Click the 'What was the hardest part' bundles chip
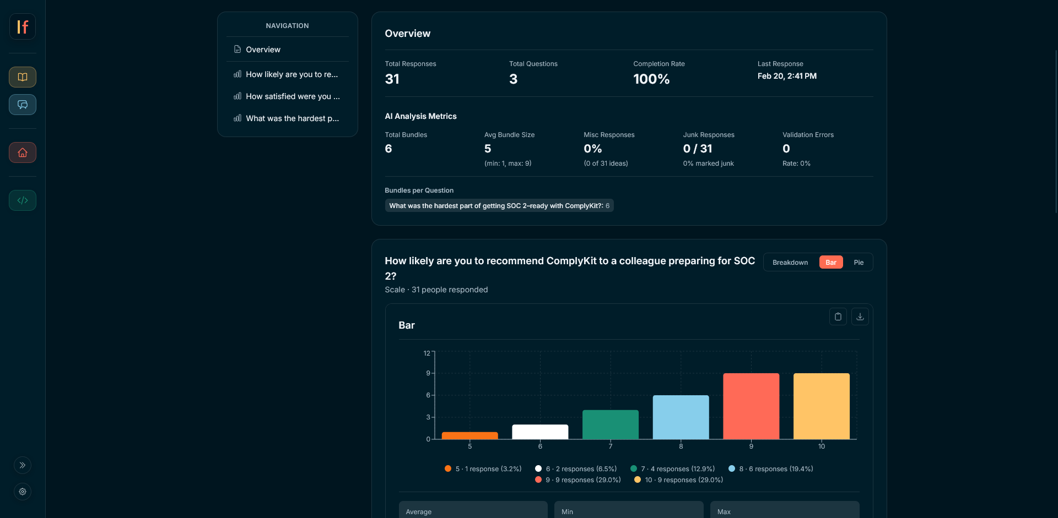This screenshot has height=518, width=1058. pyautogui.click(x=499, y=205)
